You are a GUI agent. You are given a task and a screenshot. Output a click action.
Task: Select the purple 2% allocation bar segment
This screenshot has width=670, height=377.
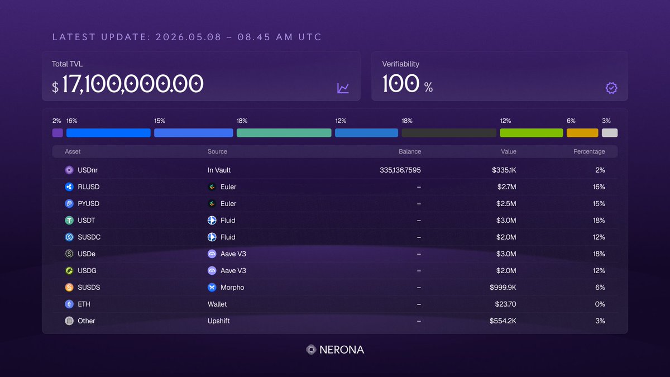[x=58, y=133]
